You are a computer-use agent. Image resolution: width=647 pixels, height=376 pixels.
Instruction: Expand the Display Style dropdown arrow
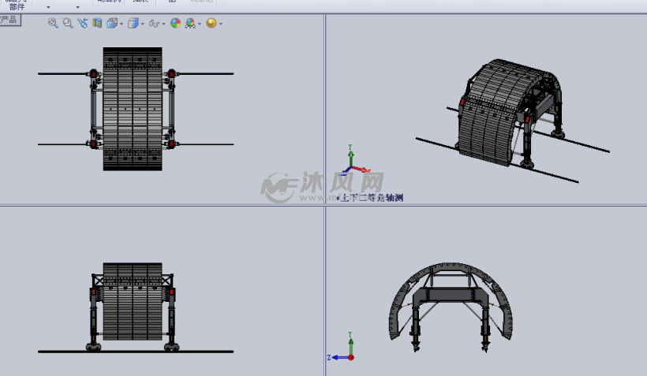click(x=142, y=24)
